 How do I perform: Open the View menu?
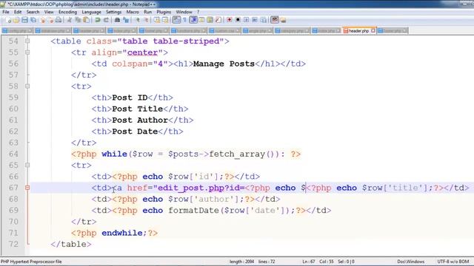(49, 12)
